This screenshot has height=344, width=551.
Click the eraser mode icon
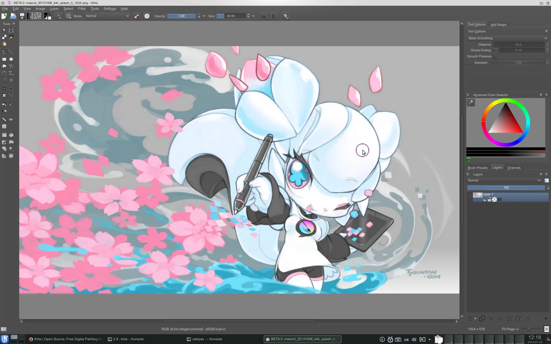(x=137, y=16)
